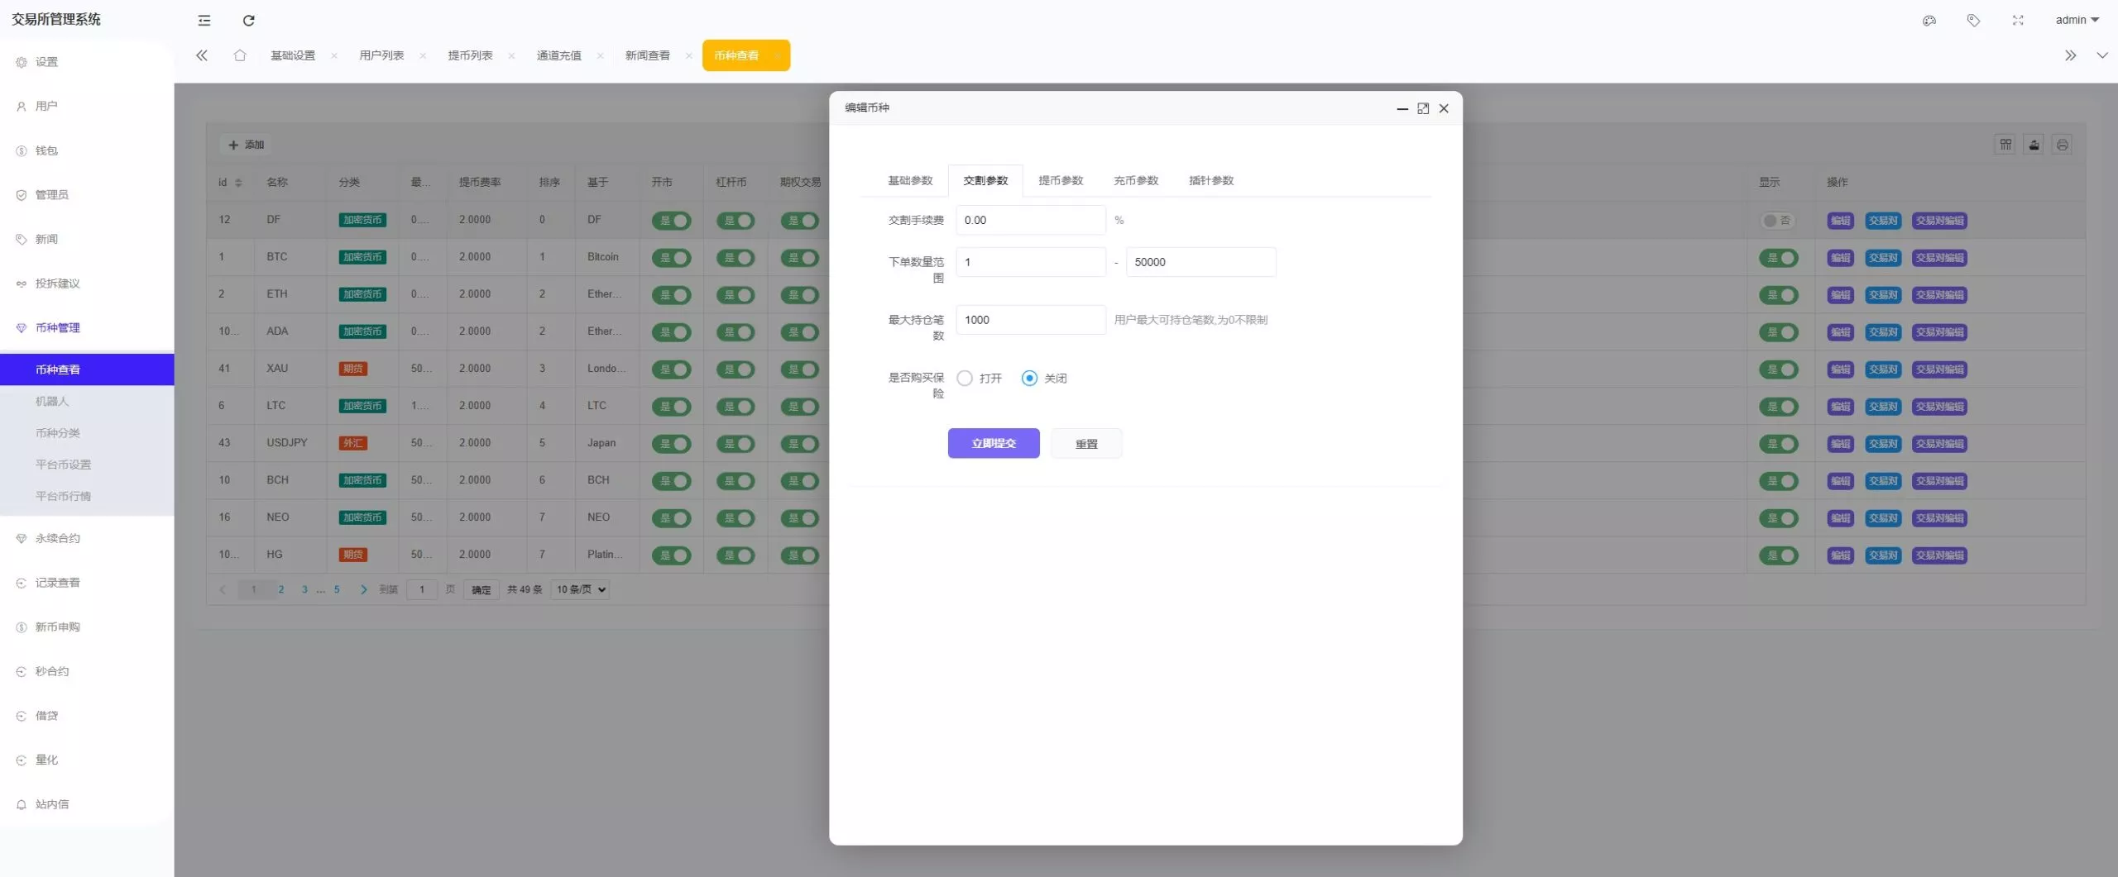Click inside the 交割手续费 input field
This screenshot has height=877, width=2118.
(x=1030, y=220)
